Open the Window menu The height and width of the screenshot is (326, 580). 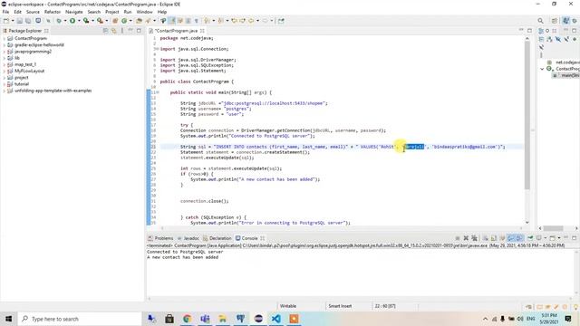144,12
